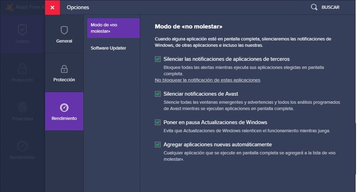Click text 'Silenciar las notificaciones de aplicaciones de terceros'
Screen dimensions: 357x192
pyautogui.click(x=227, y=59)
